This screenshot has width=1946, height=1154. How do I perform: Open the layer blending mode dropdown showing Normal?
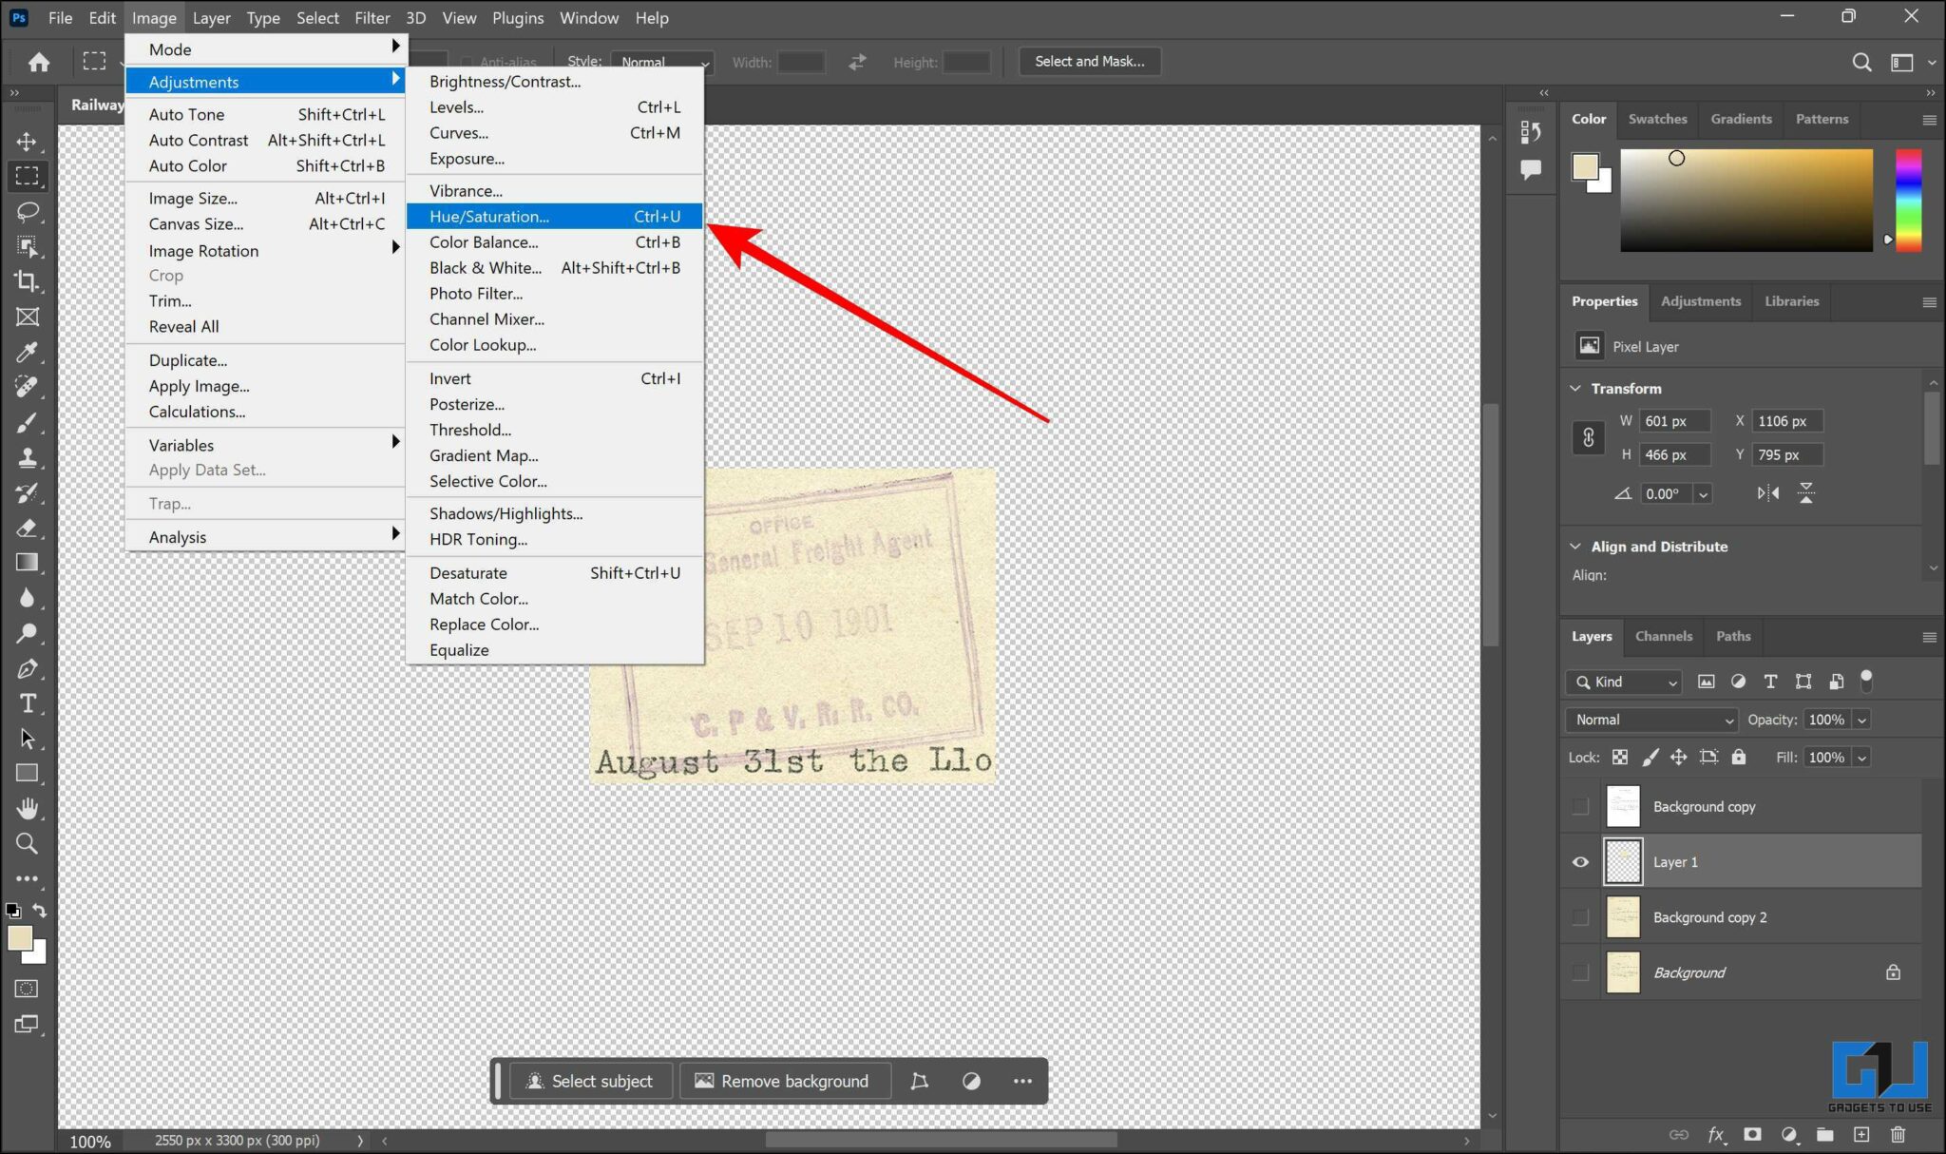(1650, 720)
